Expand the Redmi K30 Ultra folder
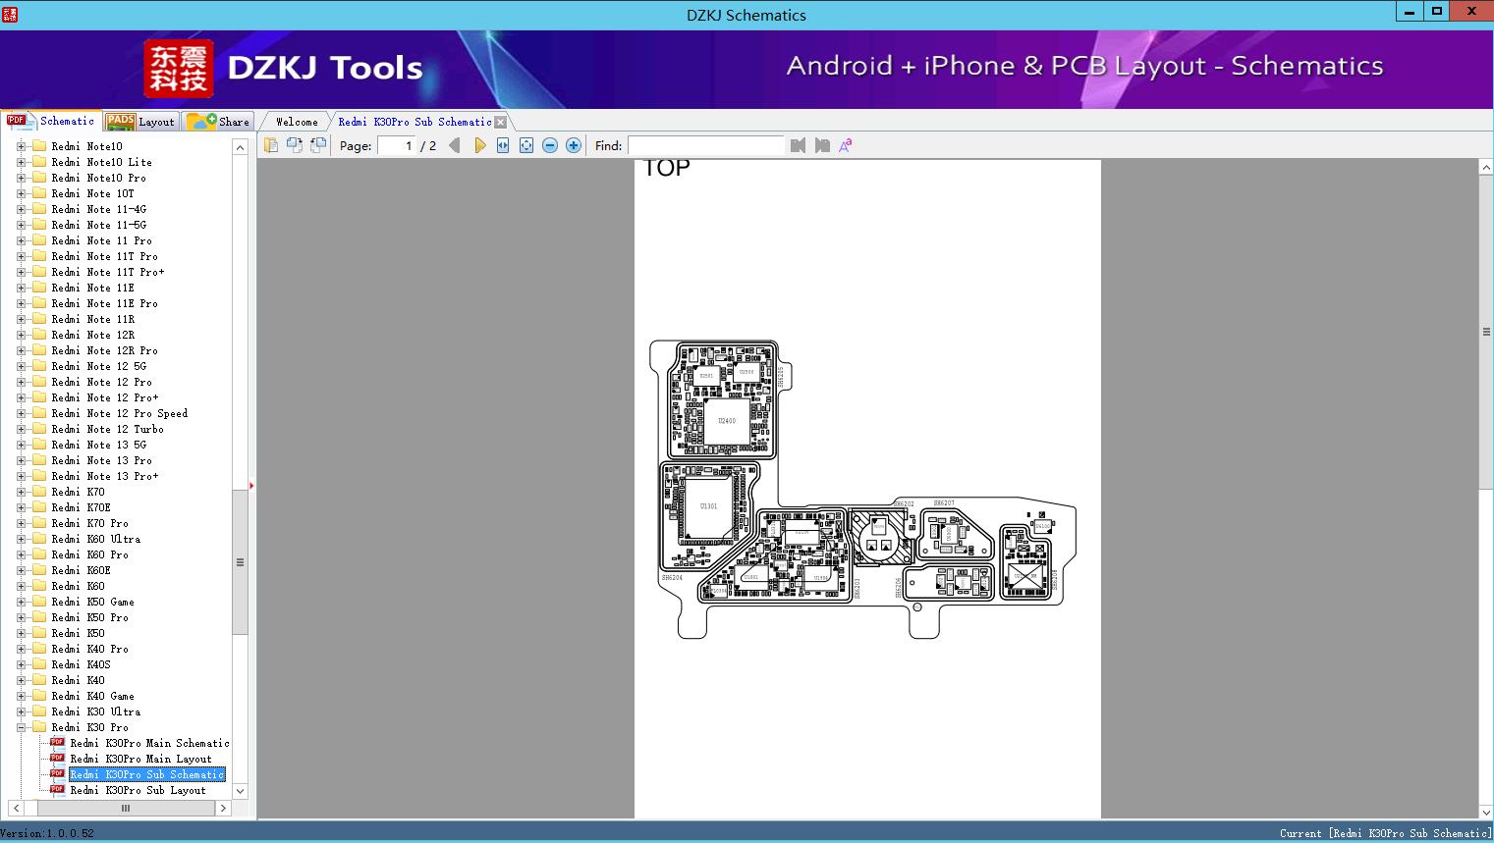Screen dimensions: 1494x843 pyautogui.click(x=21, y=711)
